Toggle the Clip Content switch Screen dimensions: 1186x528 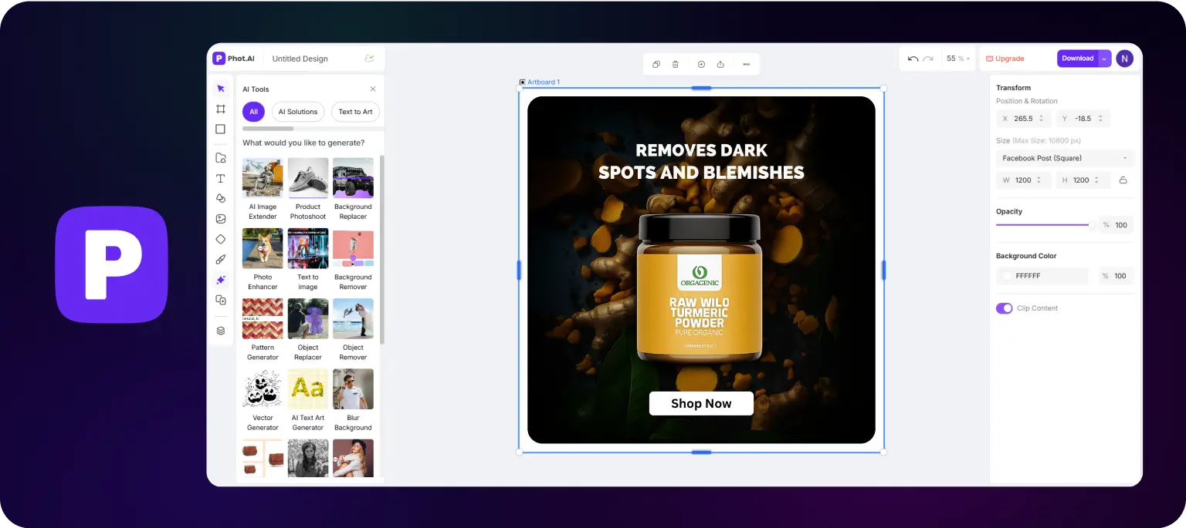1004,308
